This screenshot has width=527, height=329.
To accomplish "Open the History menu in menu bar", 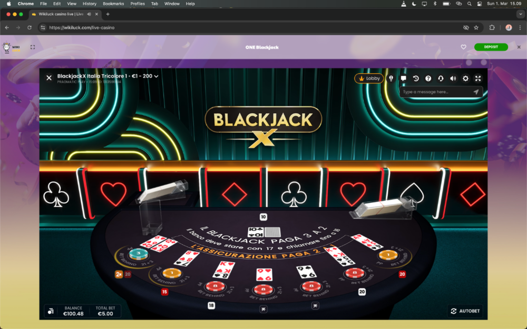I will pos(90,4).
